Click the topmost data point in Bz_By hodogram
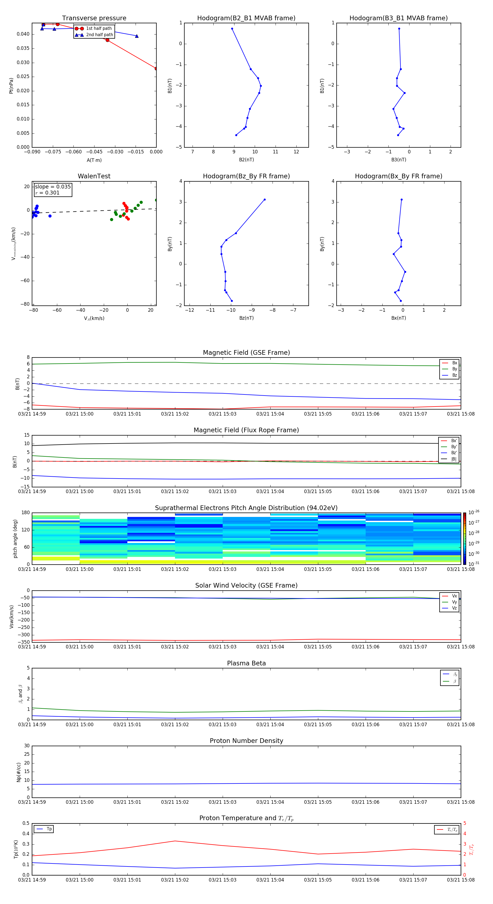This screenshot has width=493, height=904. (x=265, y=200)
